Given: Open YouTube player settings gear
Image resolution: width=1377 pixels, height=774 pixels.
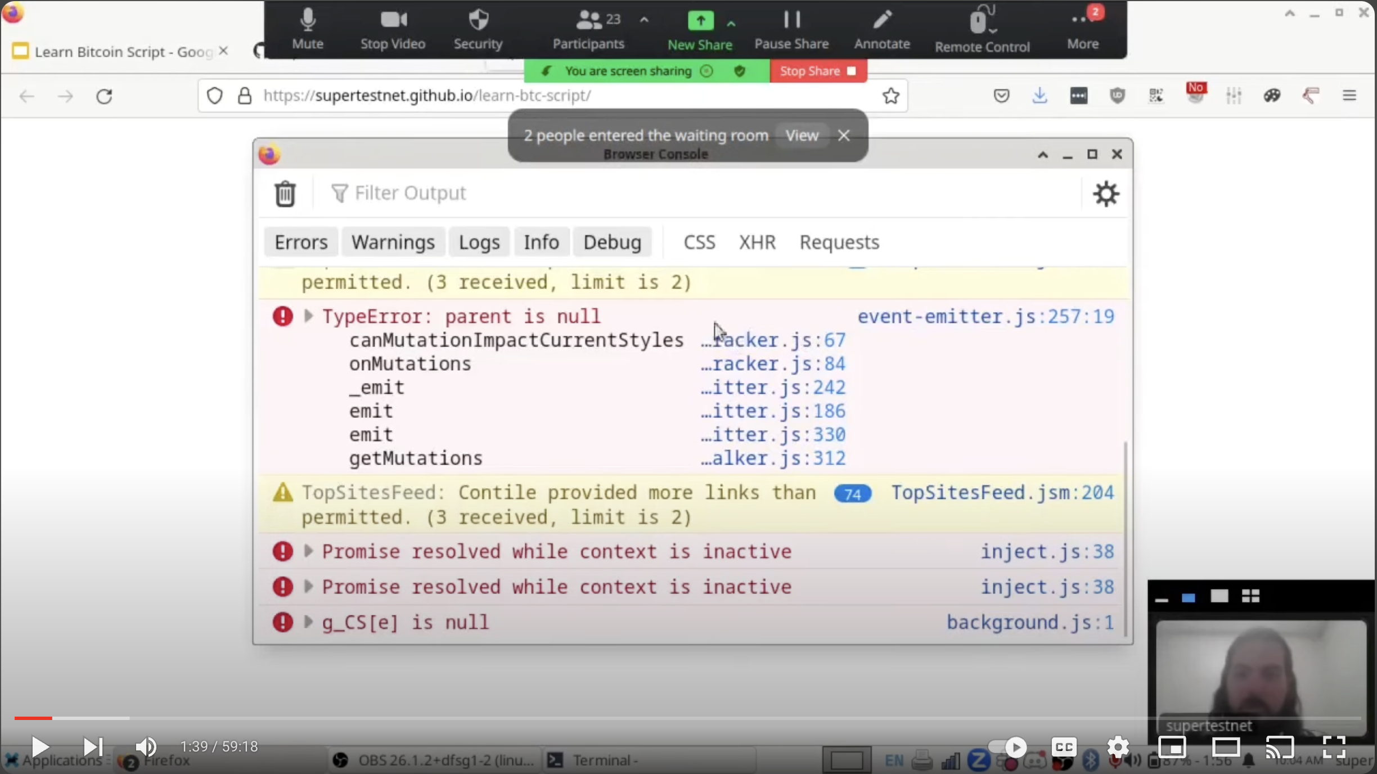Looking at the screenshot, I should click(1118, 747).
